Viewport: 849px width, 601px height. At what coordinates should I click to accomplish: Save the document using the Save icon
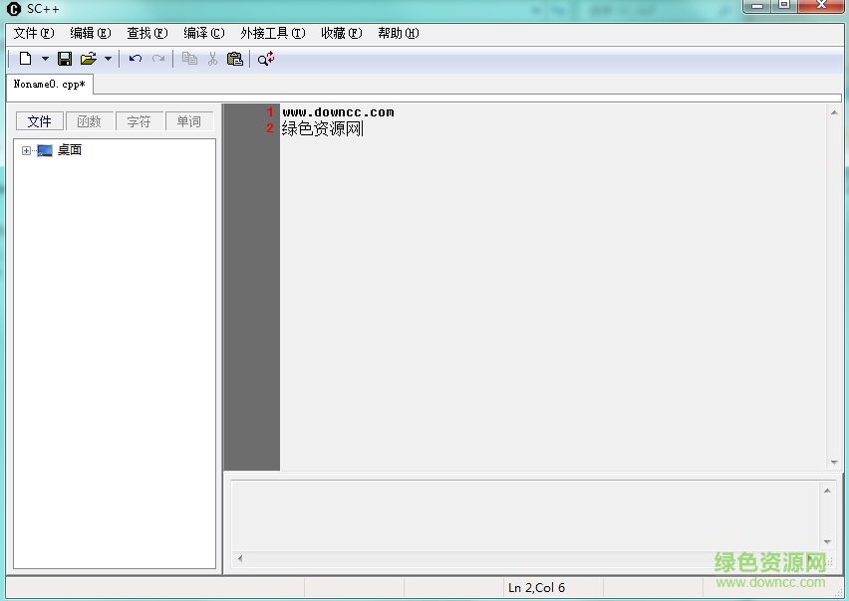point(64,58)
